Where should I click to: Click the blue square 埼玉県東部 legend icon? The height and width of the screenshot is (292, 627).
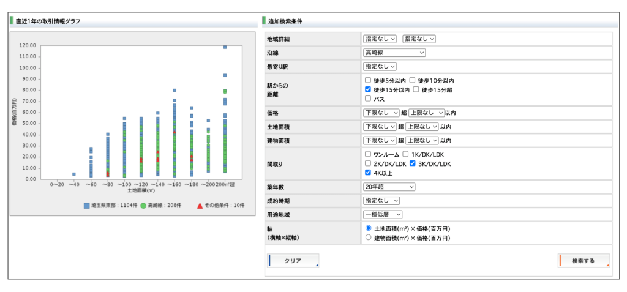coord(87,205)
